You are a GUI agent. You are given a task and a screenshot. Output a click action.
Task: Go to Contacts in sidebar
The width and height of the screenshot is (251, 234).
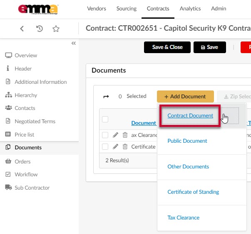[x=25, y=108]
